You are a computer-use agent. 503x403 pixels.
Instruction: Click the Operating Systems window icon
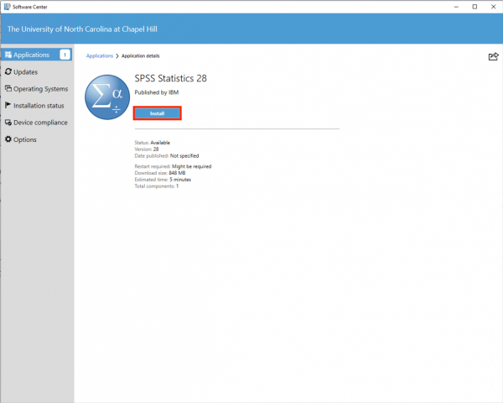tap(8, 88)
